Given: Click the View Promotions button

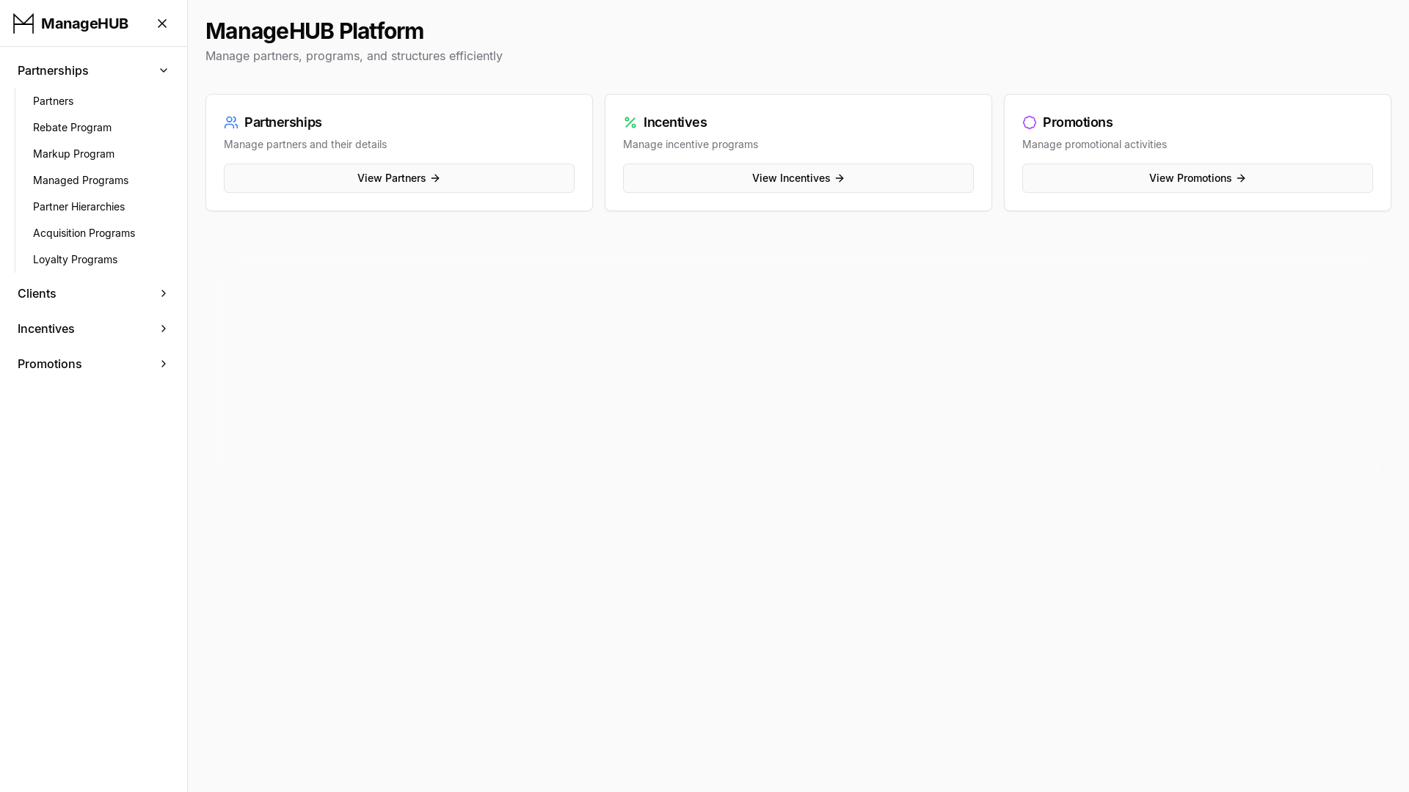Looking at the screenshot, I should pos(1198,178).
